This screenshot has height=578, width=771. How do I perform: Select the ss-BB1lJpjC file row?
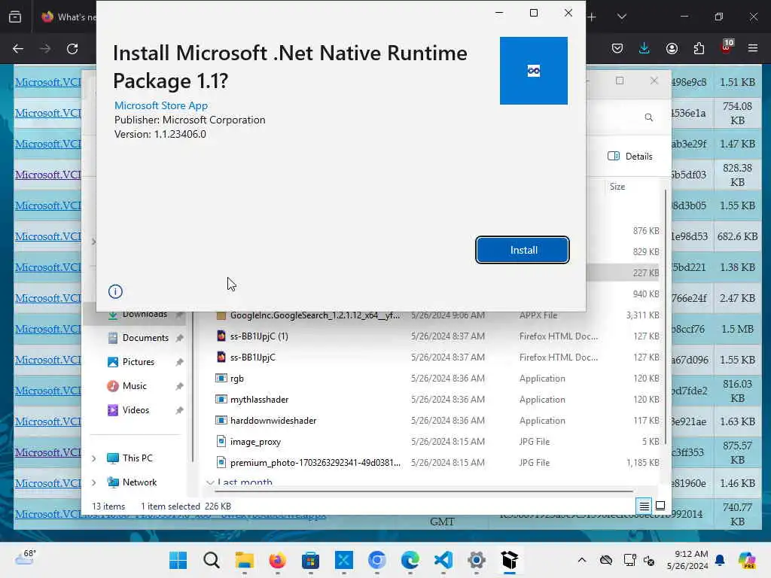pos(437,357)
